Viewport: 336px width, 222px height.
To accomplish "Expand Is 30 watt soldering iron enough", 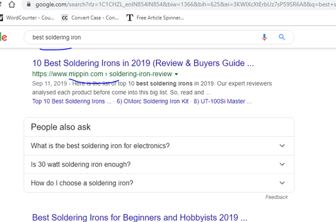I will tap(159, 165).
